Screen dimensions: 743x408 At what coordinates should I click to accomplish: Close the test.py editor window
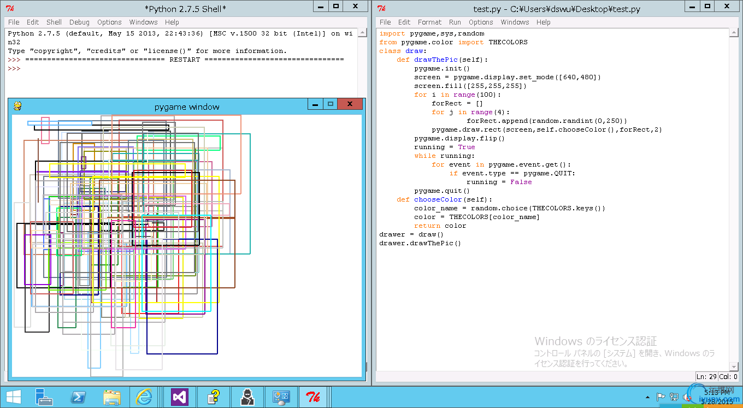tap(727, 7)
